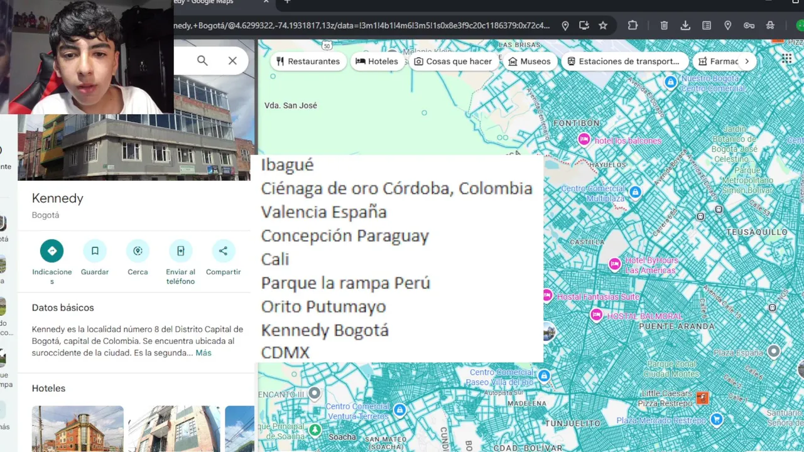This screenshot has height=452, width=804.
Task: Click Plaza Mercado Restrepo marker
Action: [716, 418]
